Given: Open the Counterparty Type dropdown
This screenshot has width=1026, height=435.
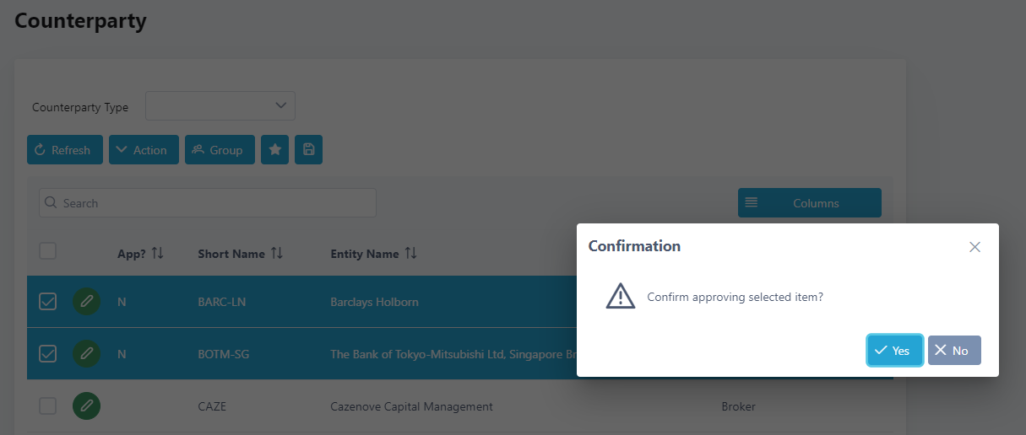Looking at the screenshot, I should 220,106.
